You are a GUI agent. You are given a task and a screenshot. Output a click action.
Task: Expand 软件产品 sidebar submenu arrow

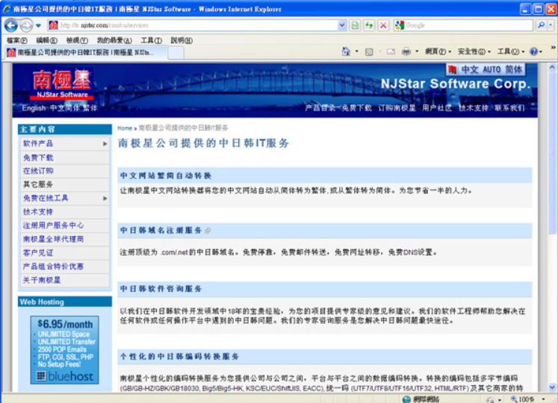pos(105,144)
